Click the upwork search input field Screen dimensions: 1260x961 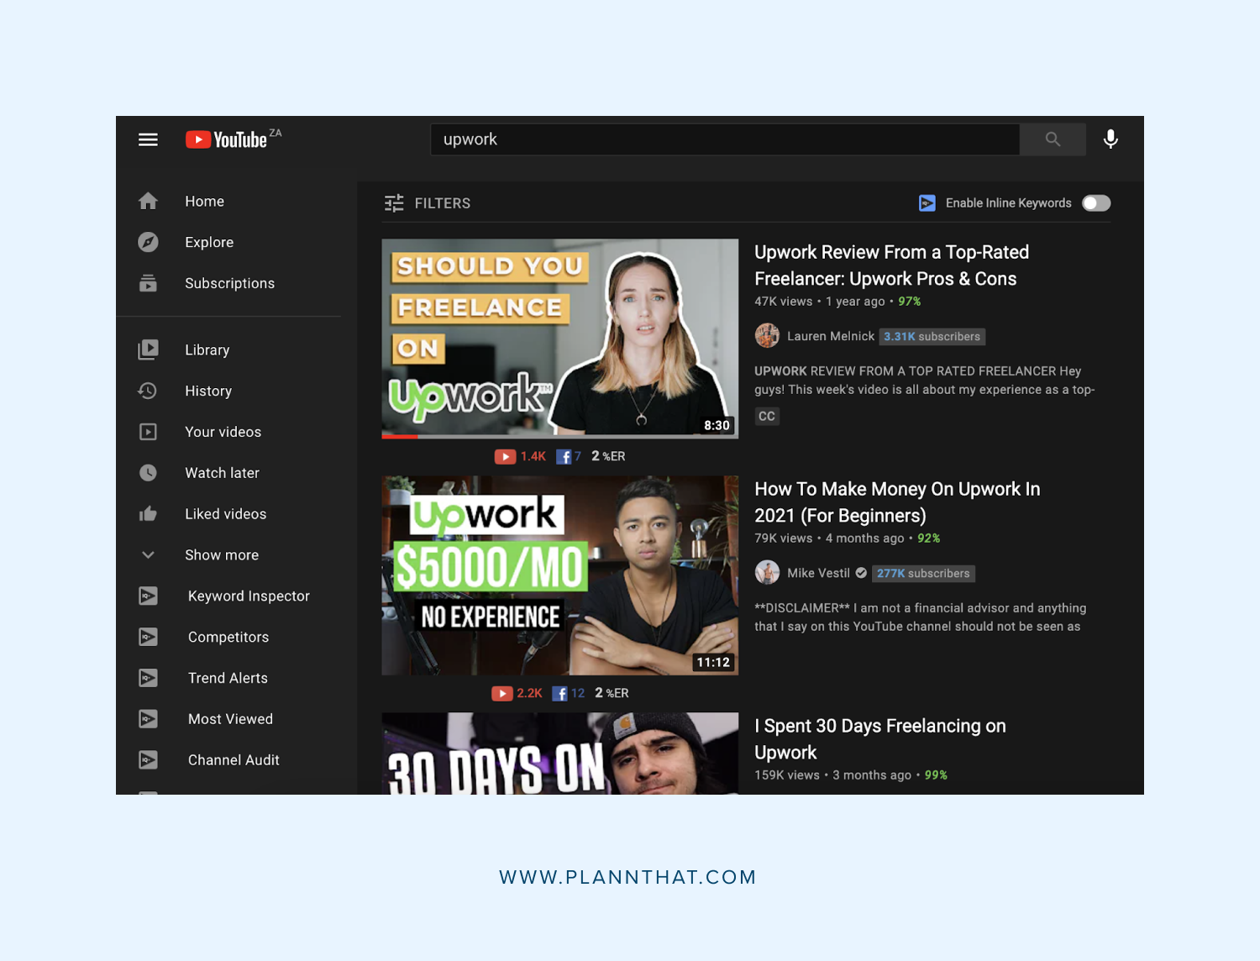pyautogui.click(x=725, y=139)
